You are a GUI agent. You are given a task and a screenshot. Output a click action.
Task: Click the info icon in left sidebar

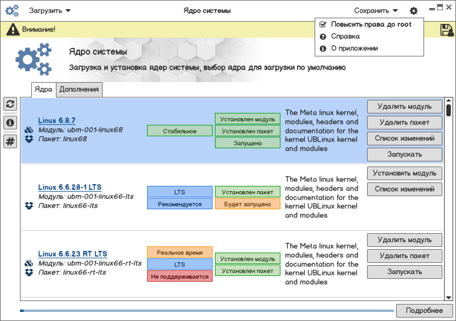point(10,123)
